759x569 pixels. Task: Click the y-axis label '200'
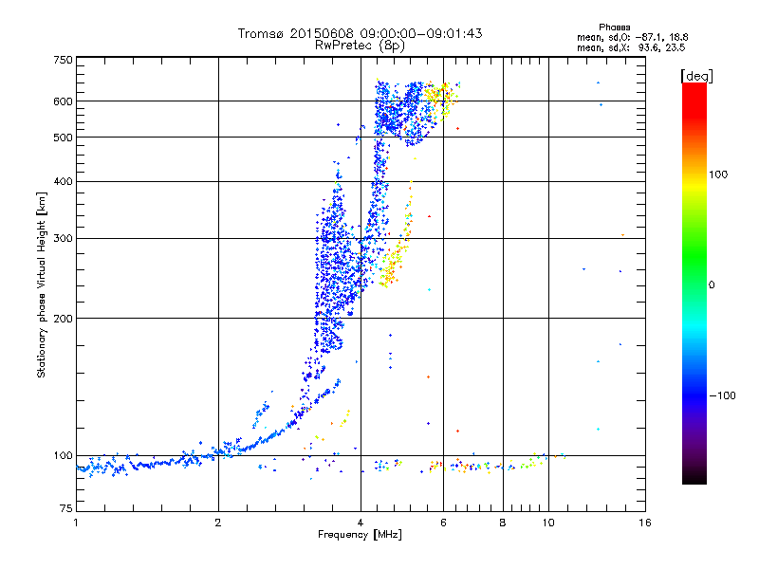(63, 319)
